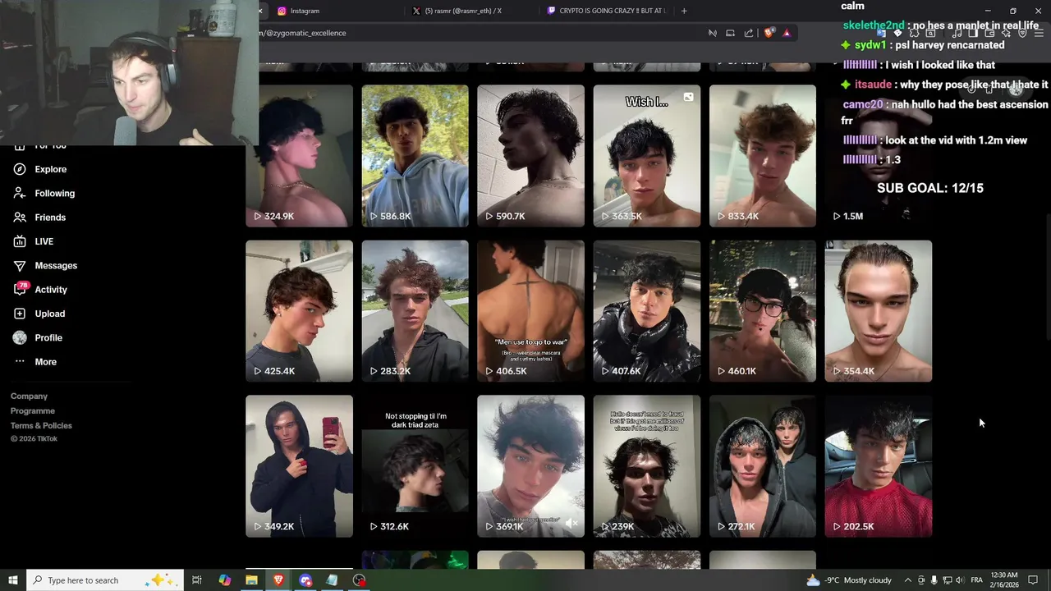Click the share icon in address bar
1051x591 pixels.
[749, 33]
